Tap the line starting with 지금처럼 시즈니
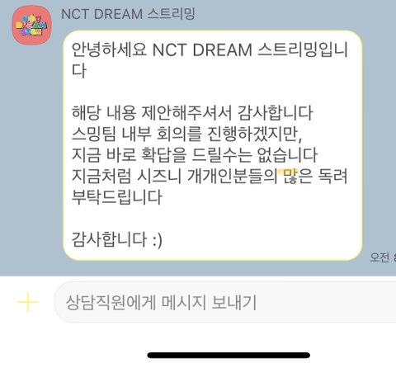The width and height of the screenshot is (396, 368). [x=210, y=176]
